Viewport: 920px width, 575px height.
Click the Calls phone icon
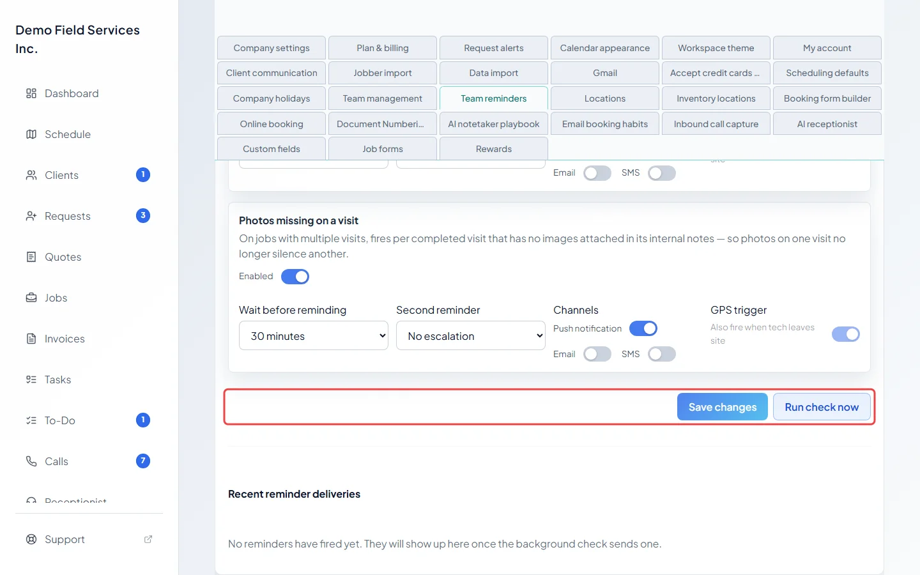31,461
